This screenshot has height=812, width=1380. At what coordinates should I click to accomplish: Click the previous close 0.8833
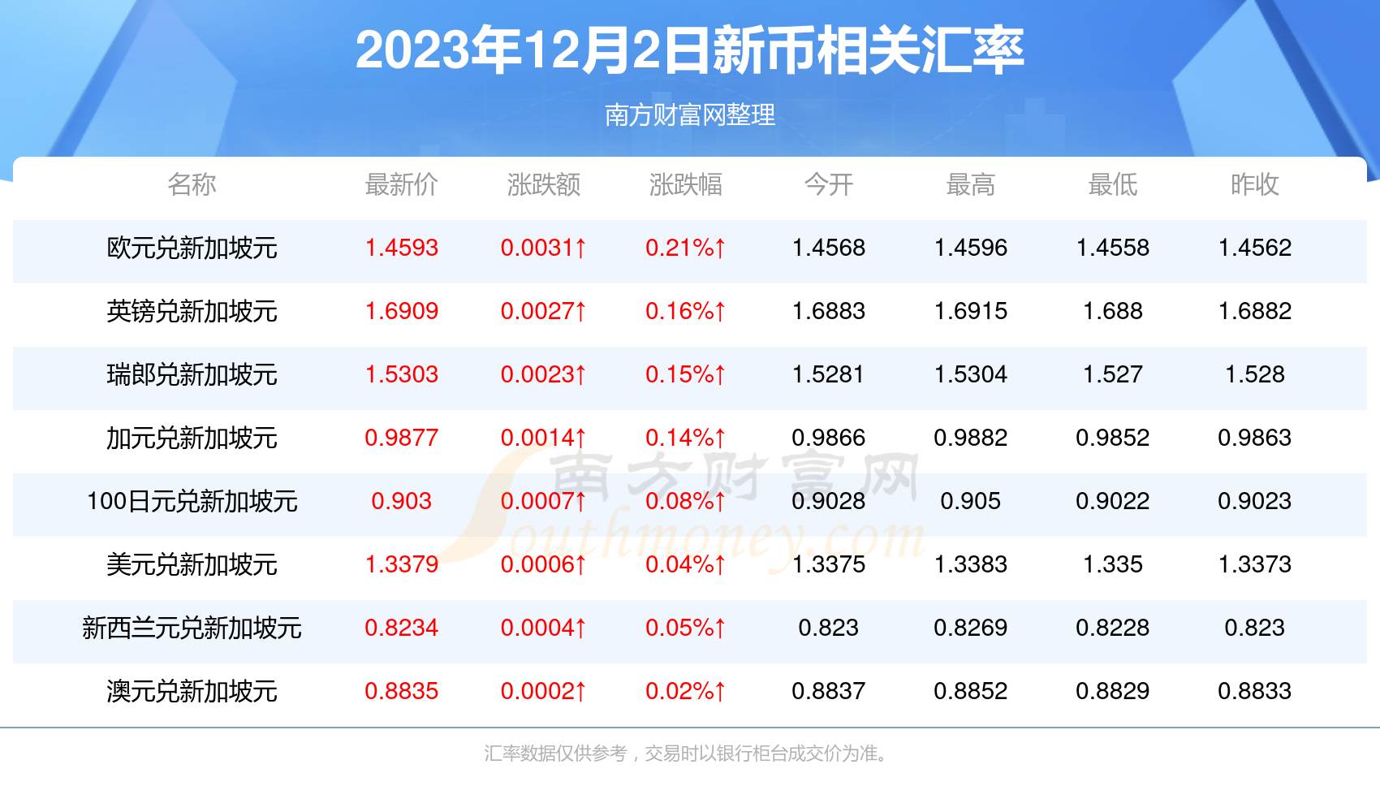coord(1255,691)
